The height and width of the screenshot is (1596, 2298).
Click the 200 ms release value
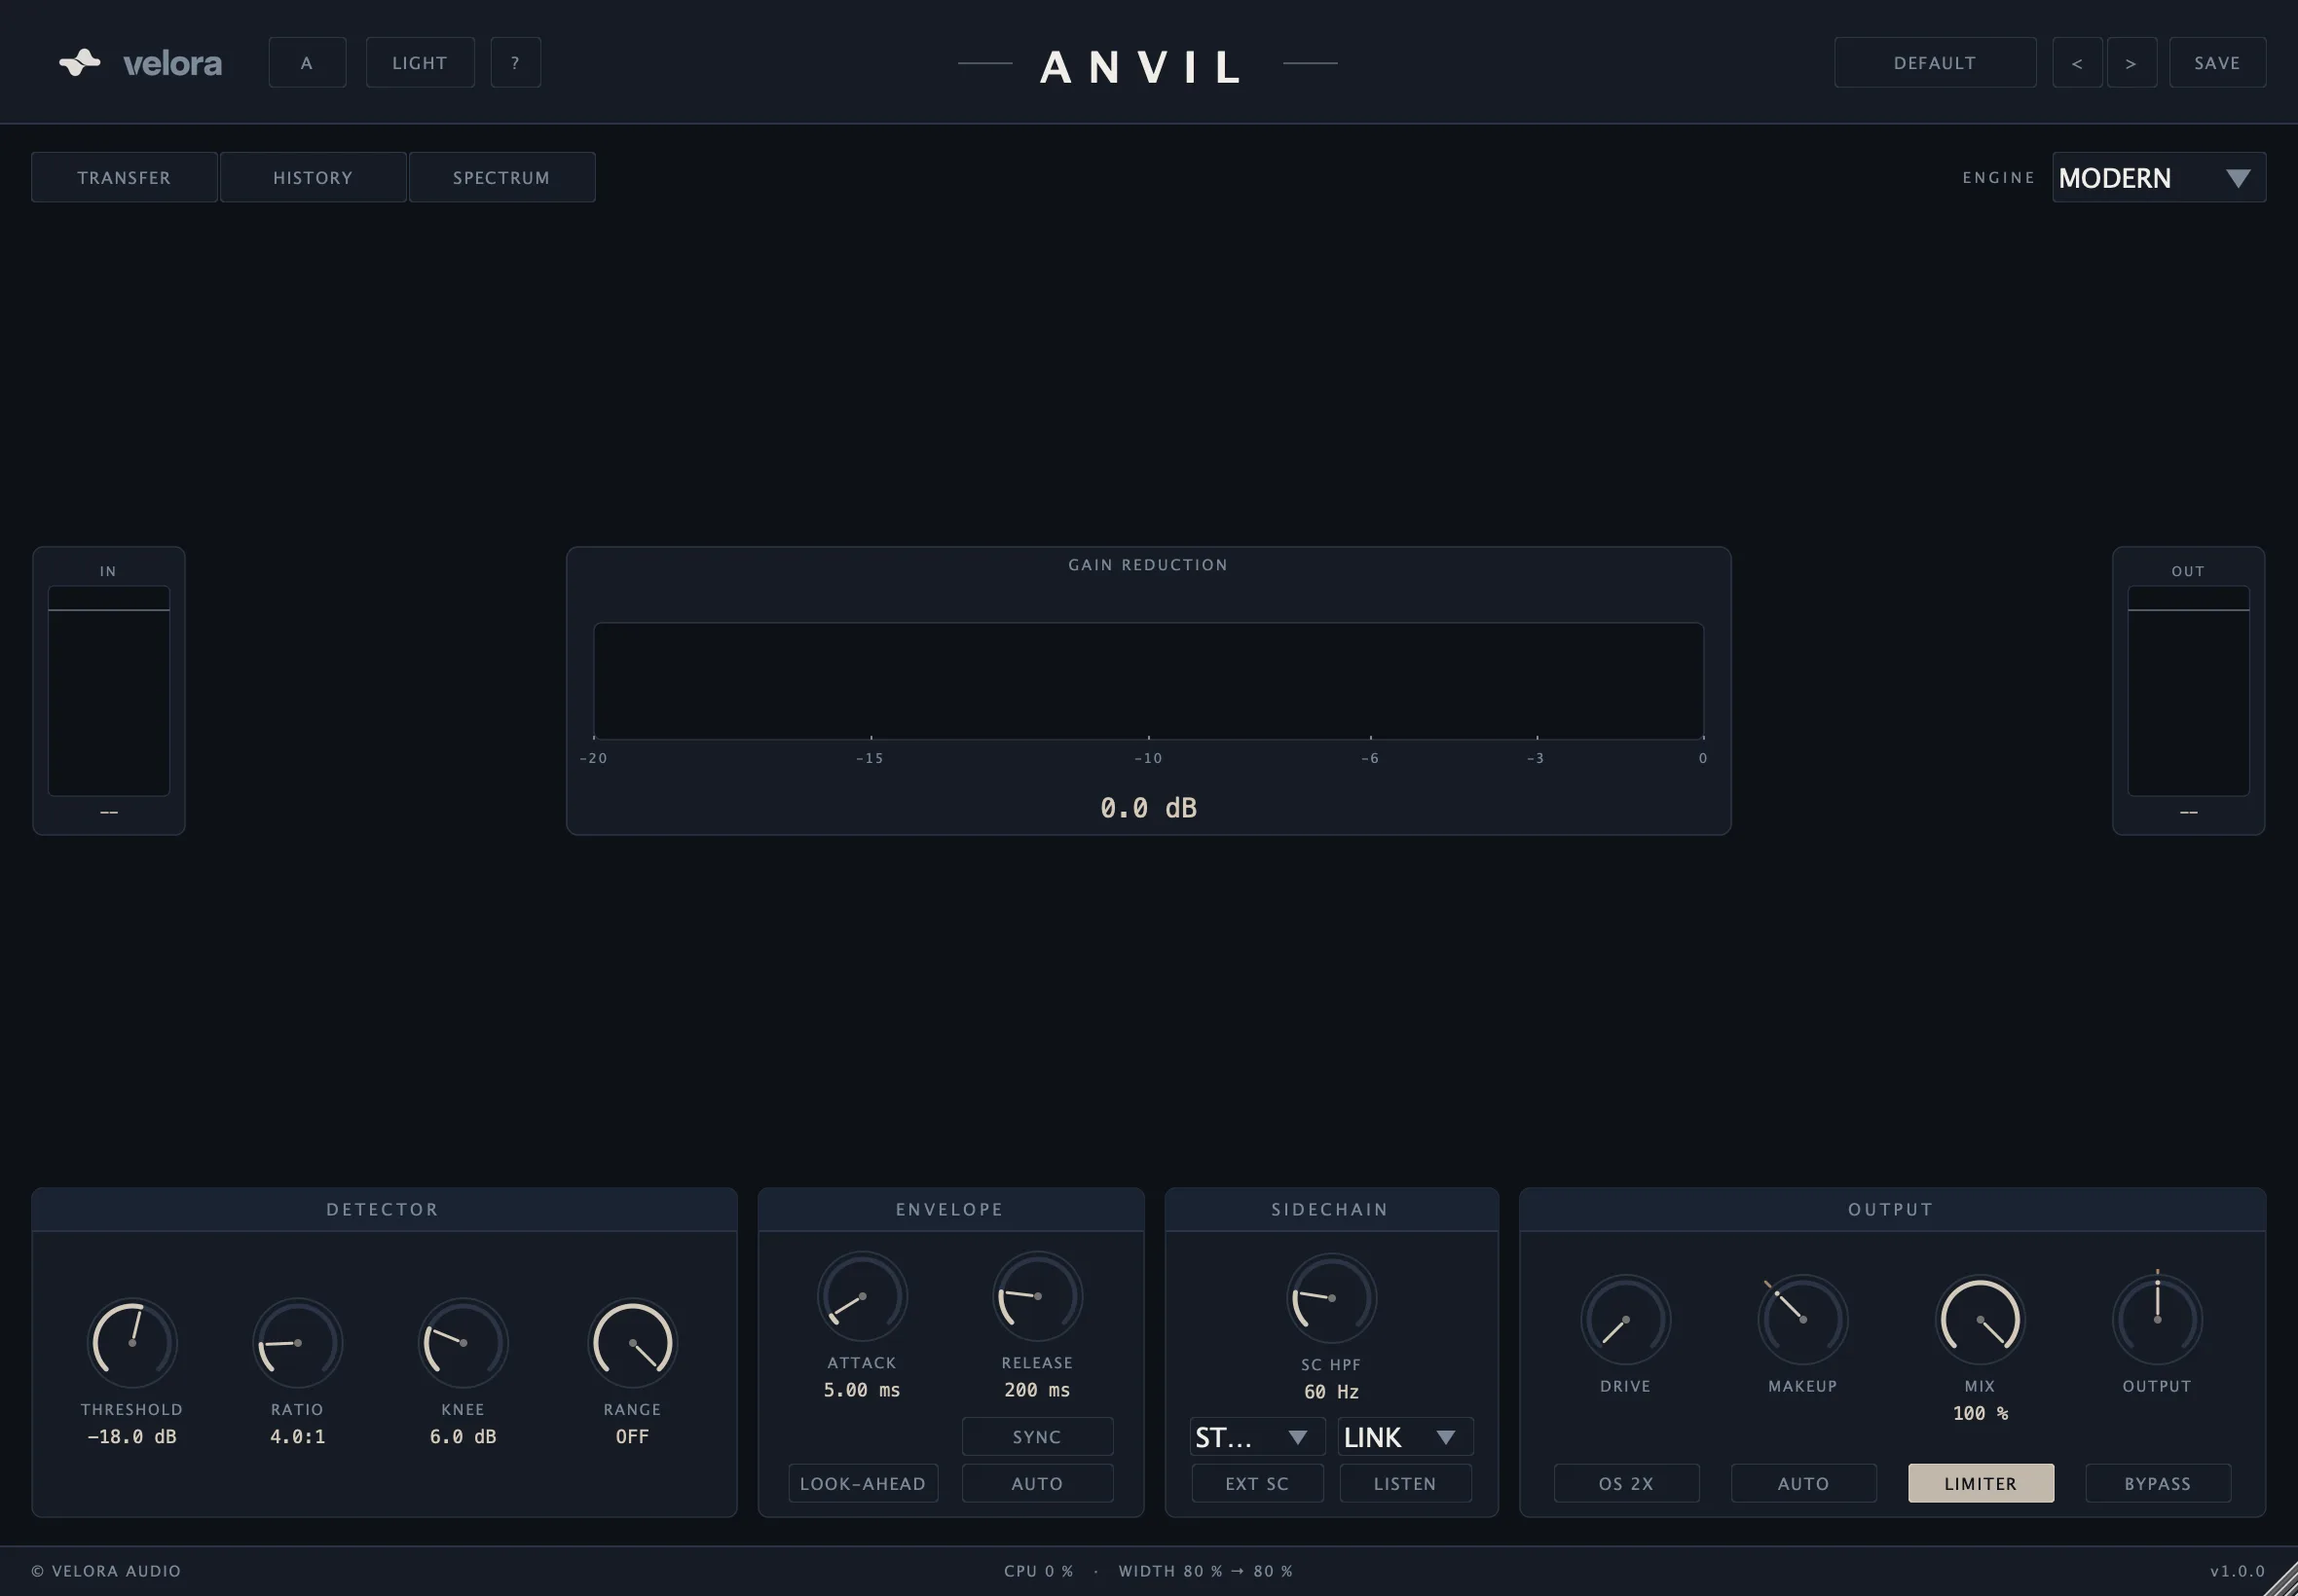tap(1037, 1390)
